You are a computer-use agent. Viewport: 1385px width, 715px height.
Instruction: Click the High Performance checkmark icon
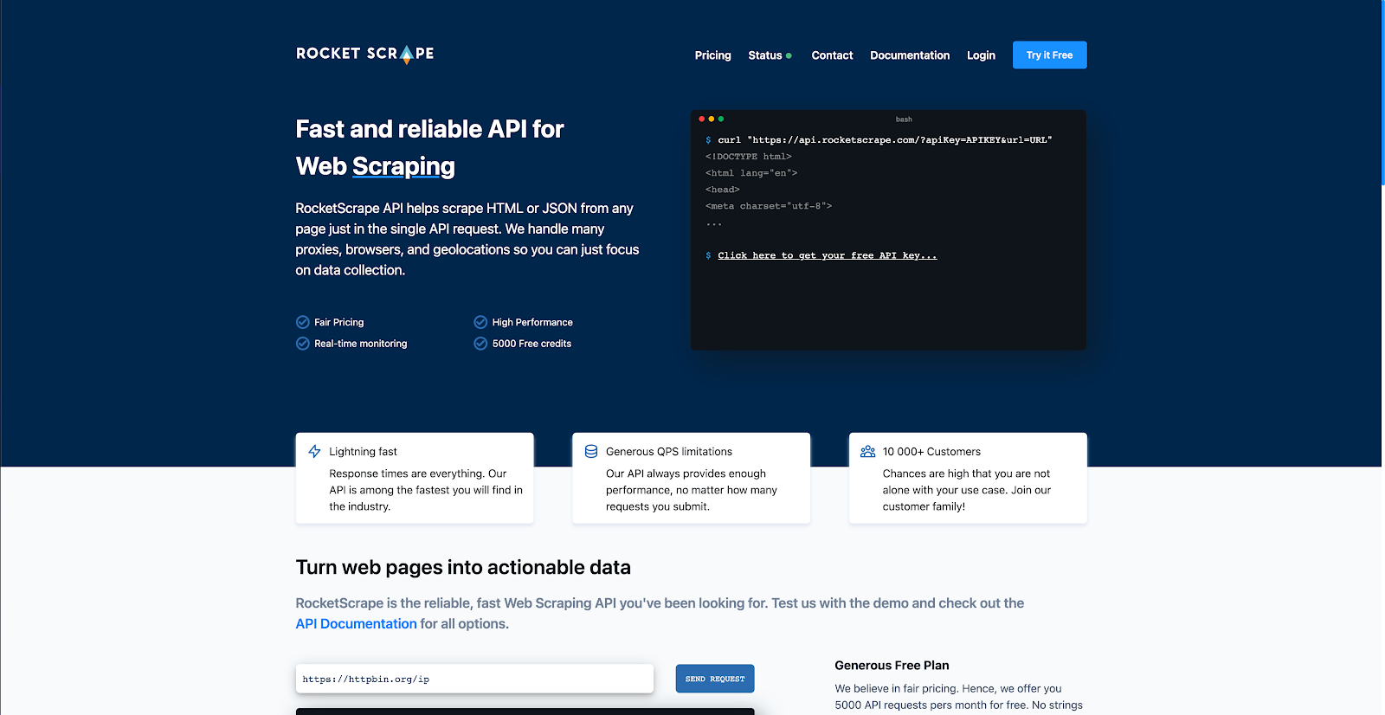[480, 322]
